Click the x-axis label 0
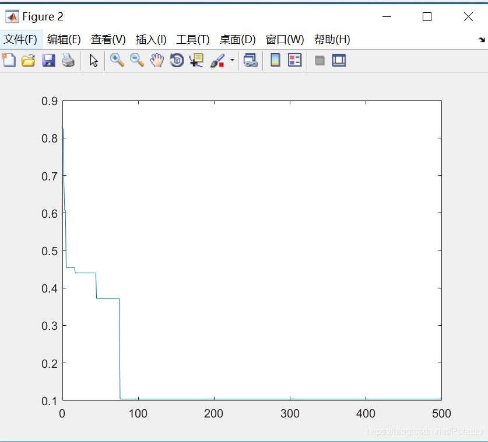 click(x=62, y=413)
